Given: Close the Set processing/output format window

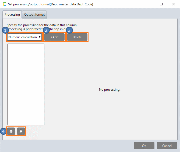Looking at the screenshot, I should coord(174,4).
